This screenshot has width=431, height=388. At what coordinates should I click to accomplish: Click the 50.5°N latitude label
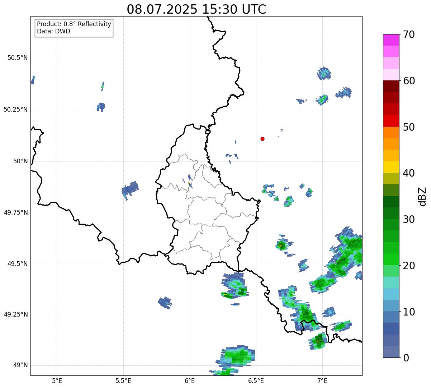18,58
